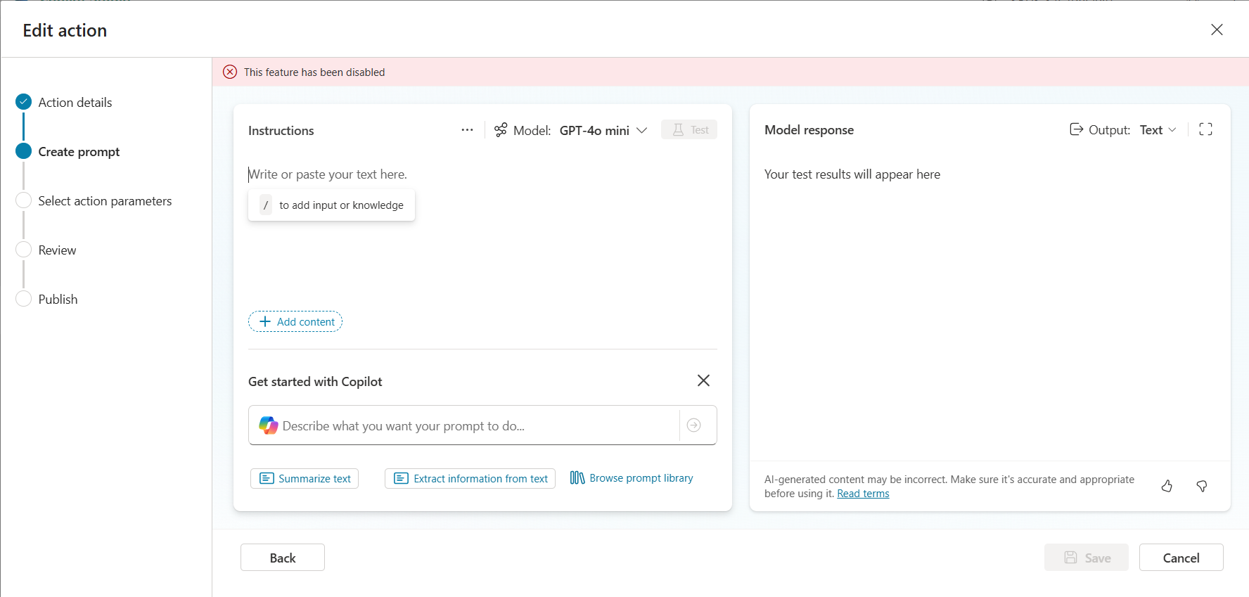
Task: Give thumbs down to model response
Action: (x=1202, y=486)
